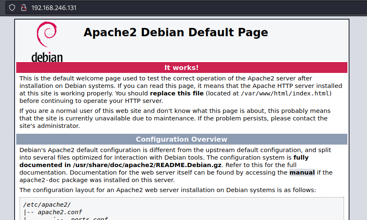
Task: Click the "site's administrator" text
Action: [x=50, y=126]
